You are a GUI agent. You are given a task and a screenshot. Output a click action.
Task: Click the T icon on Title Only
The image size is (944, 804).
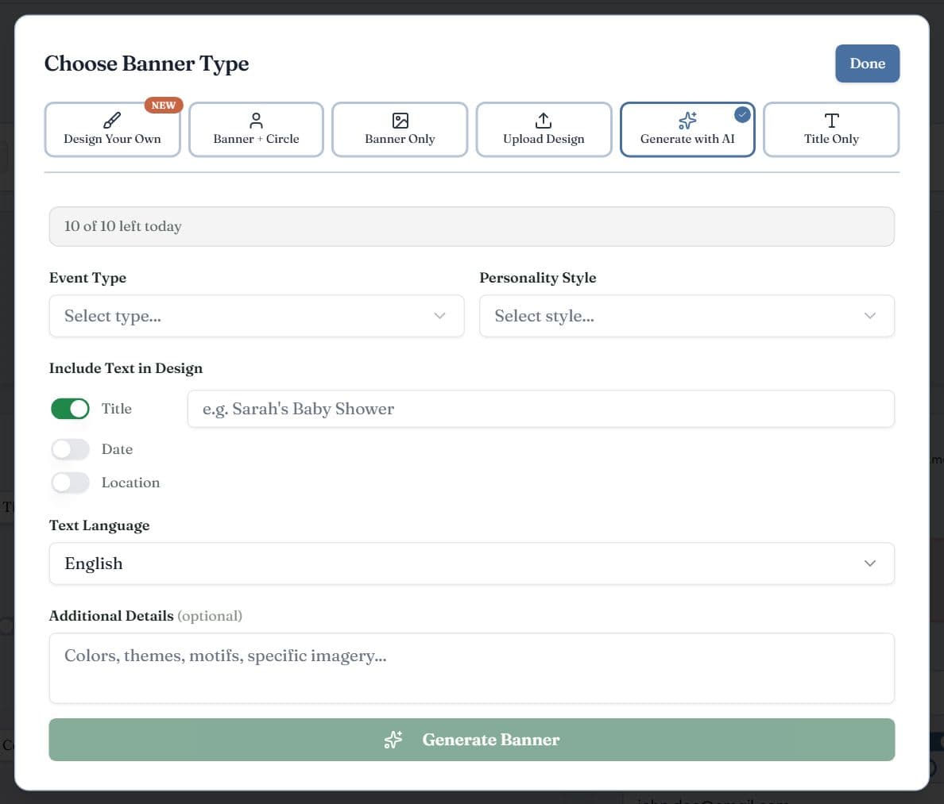click(x=831, y=121)
